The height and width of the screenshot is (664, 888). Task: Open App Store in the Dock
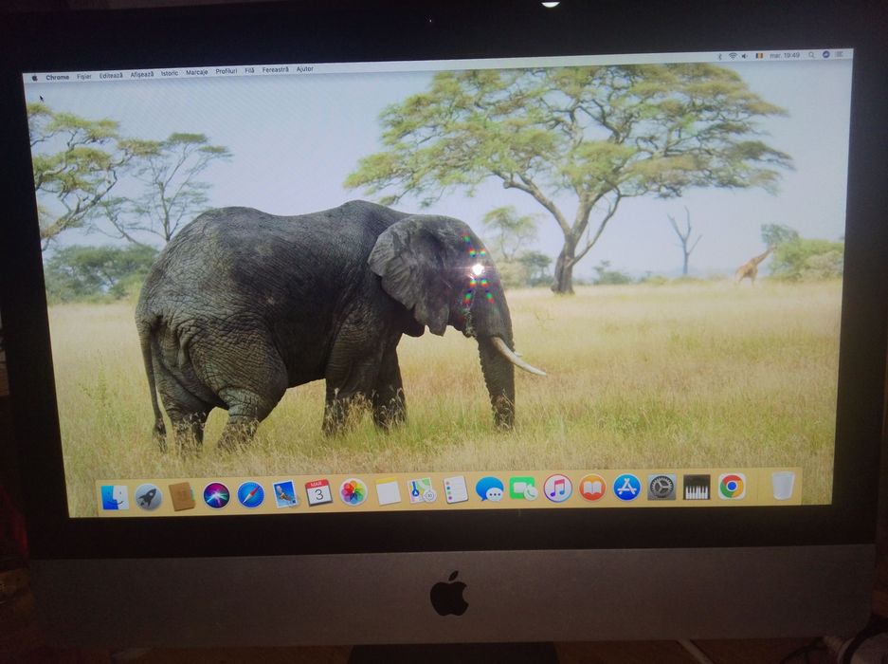click(x=627, y=487)
